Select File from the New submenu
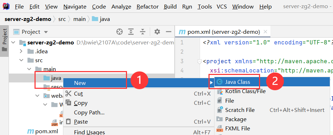 click(272, 101)
